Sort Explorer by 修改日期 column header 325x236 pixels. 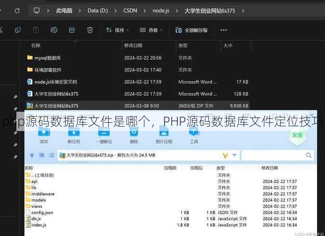coord(133,45)
